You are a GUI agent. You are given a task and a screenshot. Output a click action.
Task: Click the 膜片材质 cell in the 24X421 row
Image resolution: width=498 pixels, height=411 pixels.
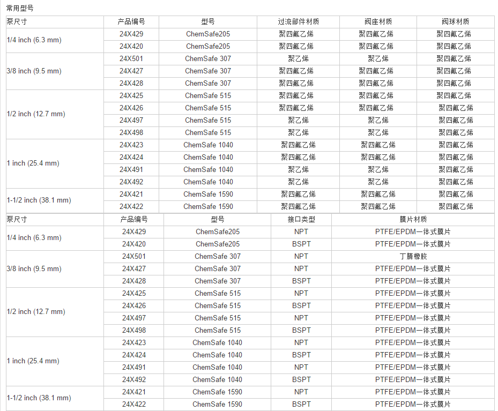[413, 392]
